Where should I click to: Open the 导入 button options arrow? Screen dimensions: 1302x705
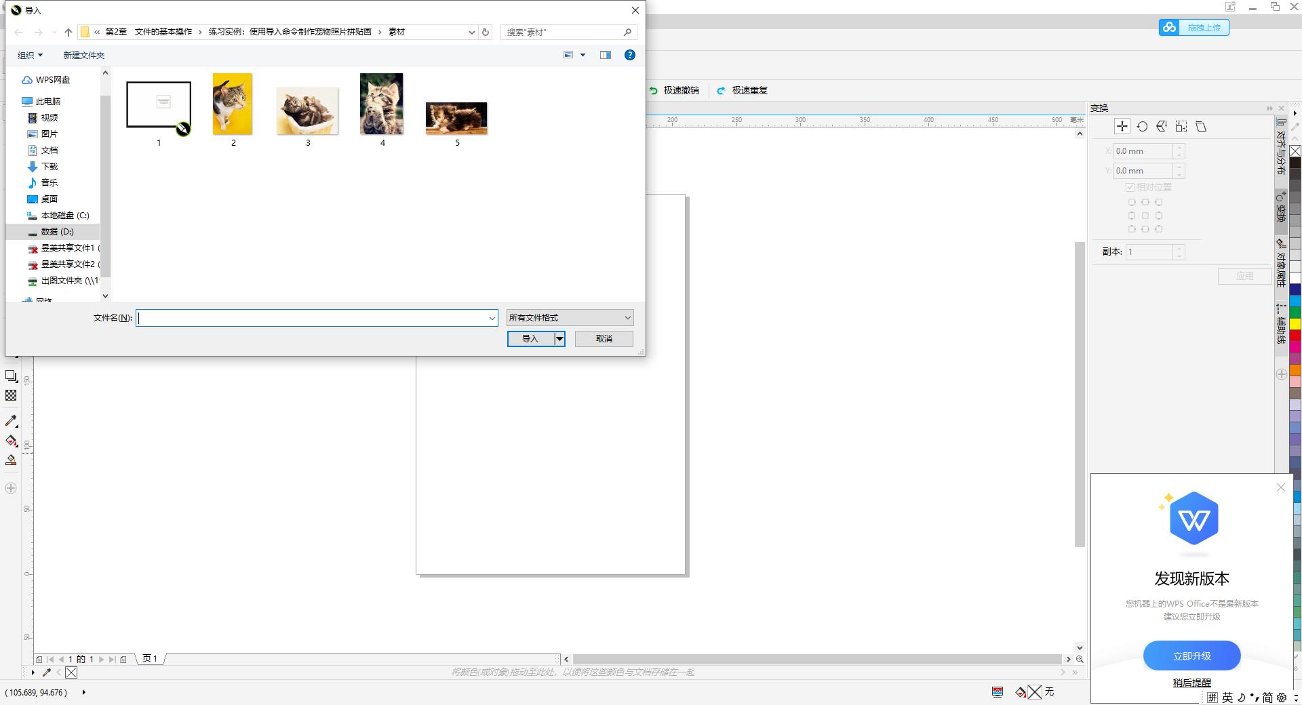click(x=559, y=339)
